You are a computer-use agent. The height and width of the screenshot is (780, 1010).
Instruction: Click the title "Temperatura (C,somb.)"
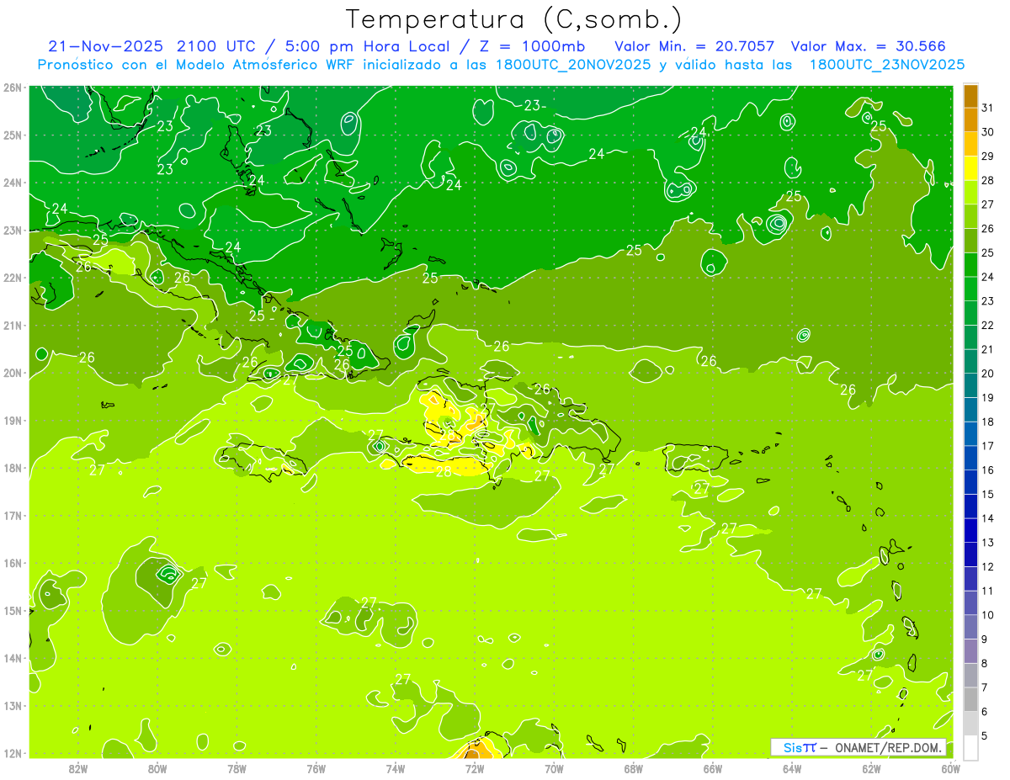[x=514, y=19]
